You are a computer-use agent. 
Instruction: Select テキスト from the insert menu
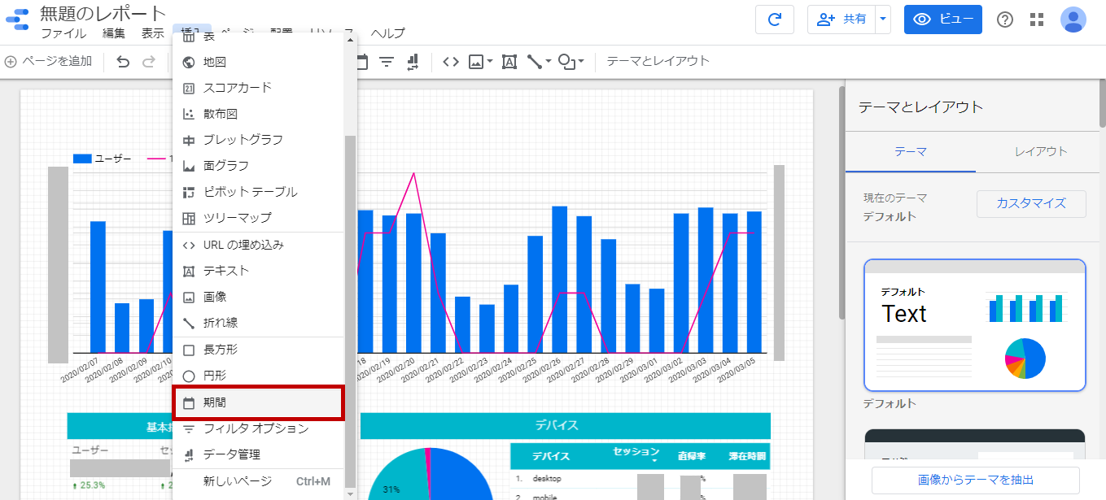coord(259,271)
